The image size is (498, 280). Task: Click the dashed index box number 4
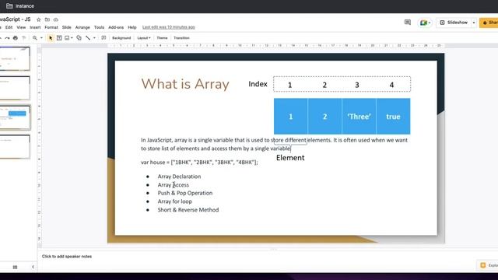391,85
